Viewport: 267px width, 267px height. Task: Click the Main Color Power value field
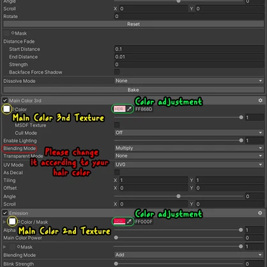tap(254, 238)
